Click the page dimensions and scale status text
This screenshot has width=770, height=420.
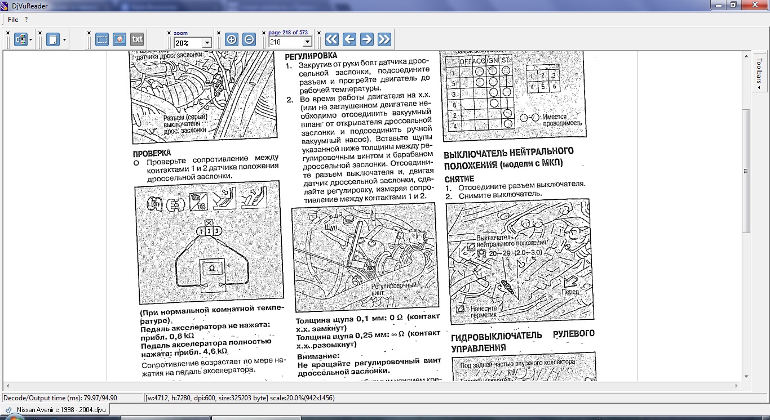(x=240, y=397)
